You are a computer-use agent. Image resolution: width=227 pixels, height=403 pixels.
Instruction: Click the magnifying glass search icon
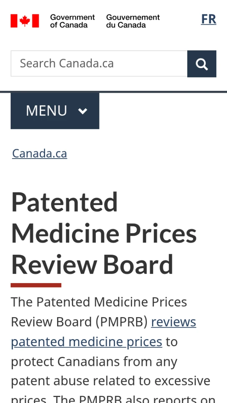(202, 64)
